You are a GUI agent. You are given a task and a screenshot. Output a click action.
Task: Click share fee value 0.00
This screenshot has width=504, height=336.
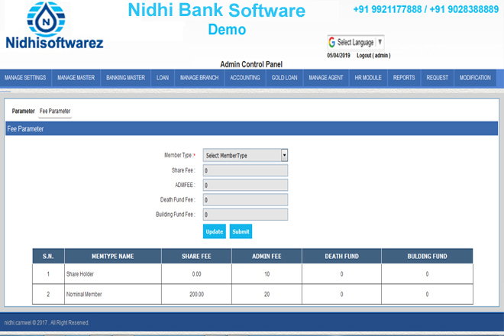coord(196,274)
